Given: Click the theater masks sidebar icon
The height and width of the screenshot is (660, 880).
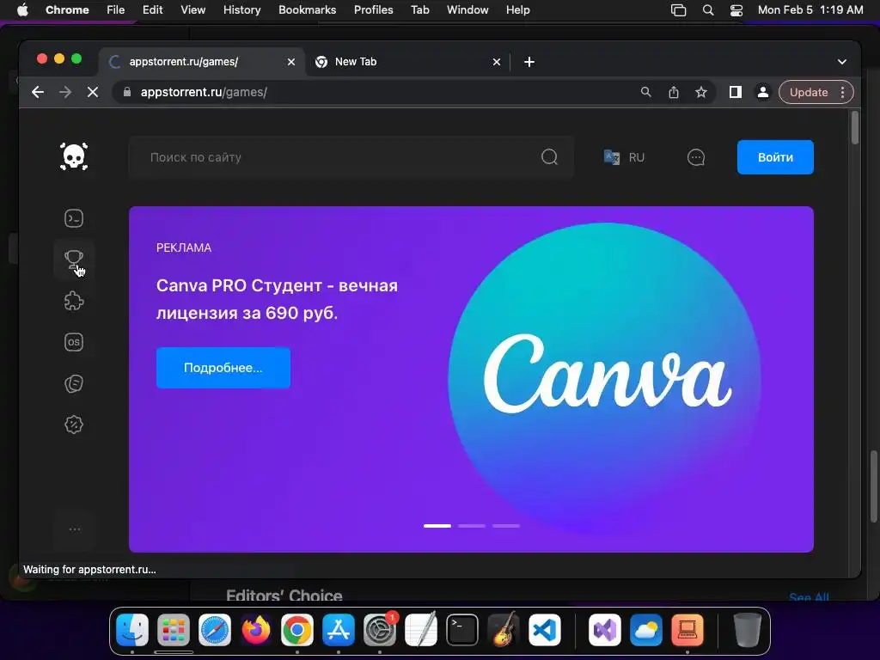Looking at the screenshot, I should click(x=74, y=383).
